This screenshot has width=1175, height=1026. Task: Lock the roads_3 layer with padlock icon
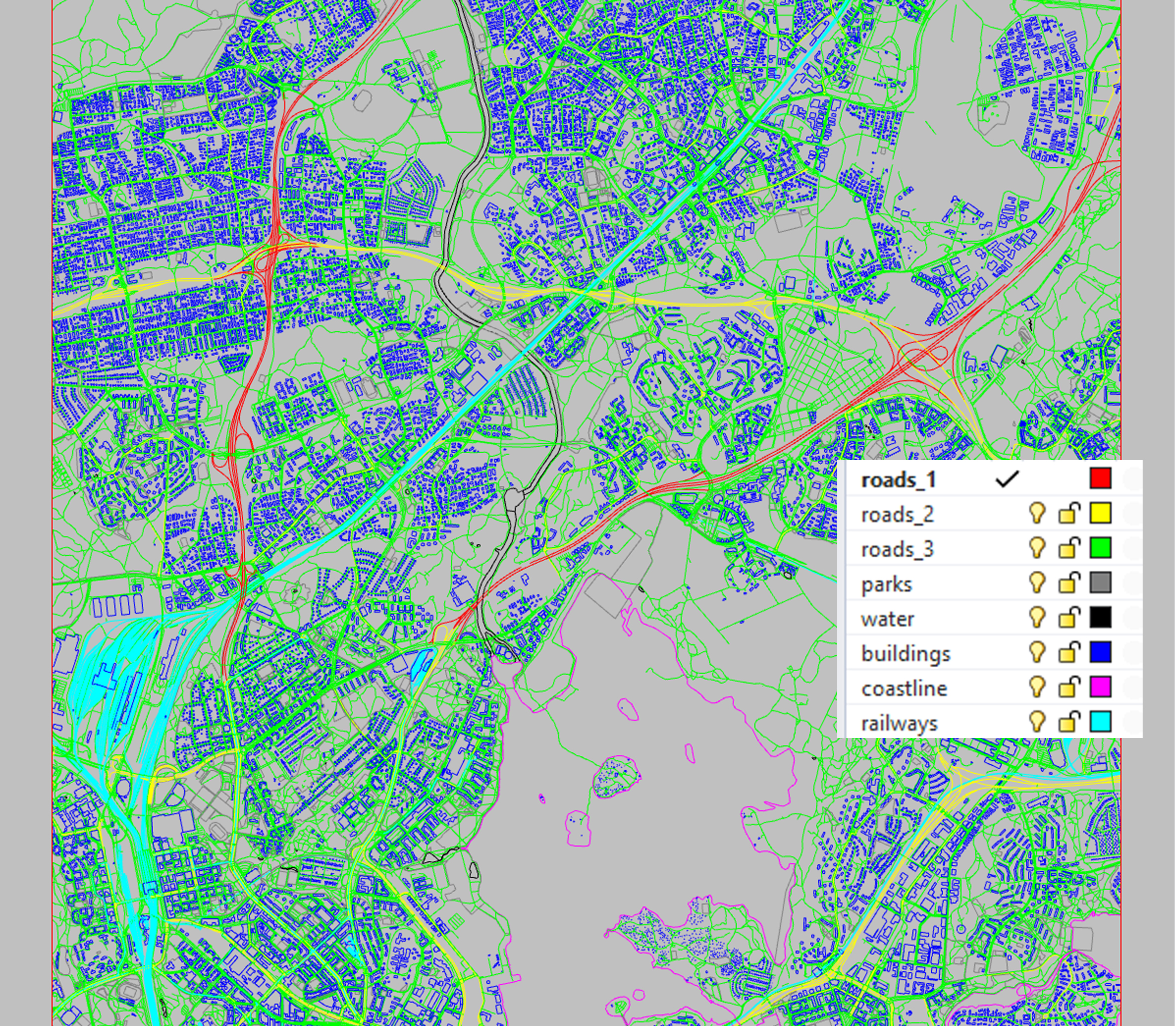(1069, 548)
